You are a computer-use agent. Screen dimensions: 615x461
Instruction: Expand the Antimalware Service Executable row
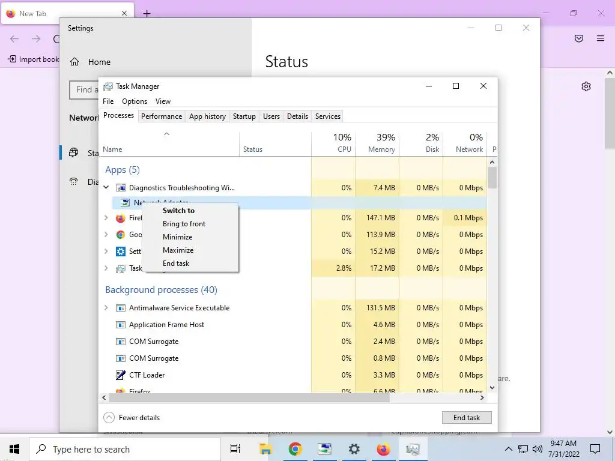click(x=106, y=308)
